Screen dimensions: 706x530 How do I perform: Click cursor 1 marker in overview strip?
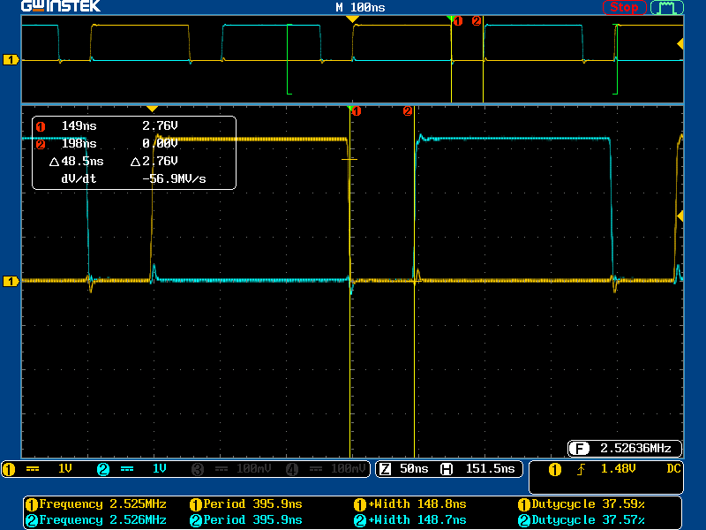(x=458, y=20)
